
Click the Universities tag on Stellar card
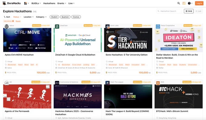click(192, 65)
